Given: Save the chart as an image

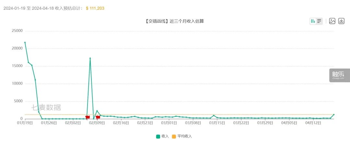Looking at the screenshot, I should [x=332, y=21].
